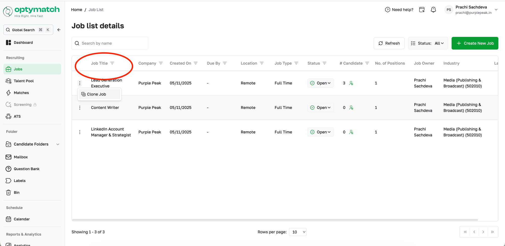Click the filter icon beside Company column
The height and width of the screenshot is (246, 505).
(x=161, y=63)
